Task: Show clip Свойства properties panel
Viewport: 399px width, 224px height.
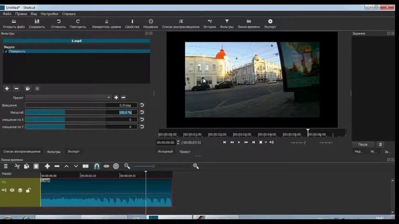Action: 132,24
